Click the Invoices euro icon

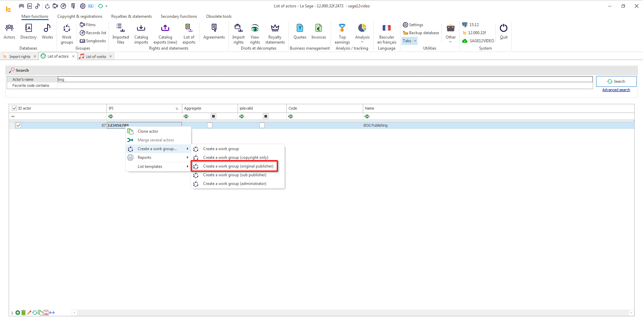(318, 28)
